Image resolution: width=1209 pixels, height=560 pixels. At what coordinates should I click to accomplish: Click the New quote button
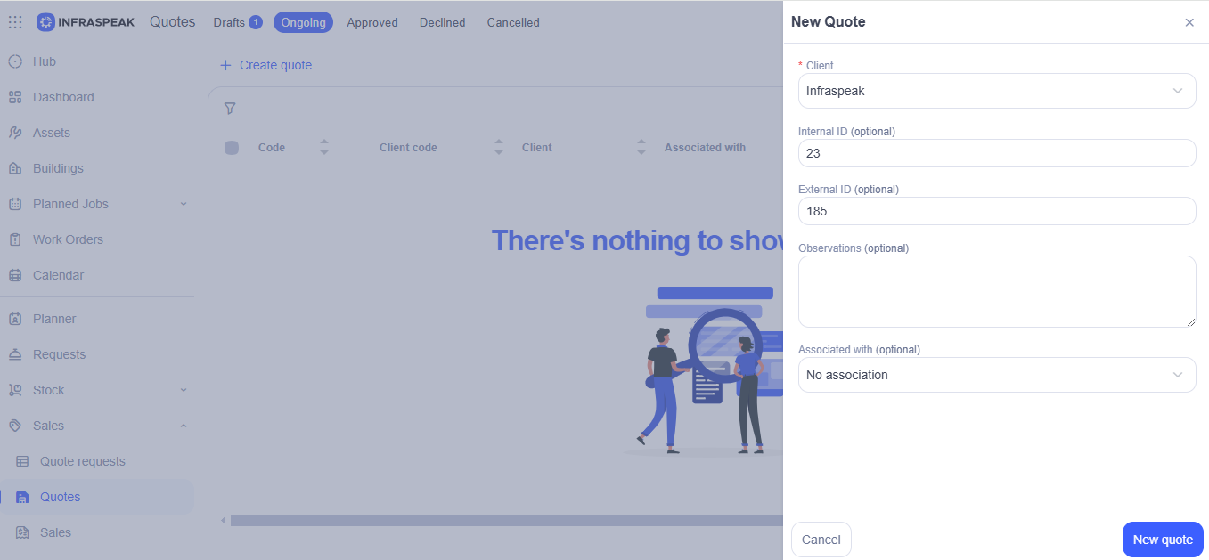pyautogui.click(x=1163, y=540)
